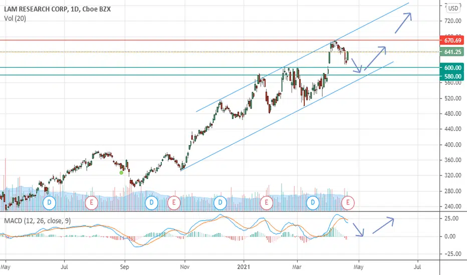Open the dividend D marker in late September 2020

click(151, 203)
